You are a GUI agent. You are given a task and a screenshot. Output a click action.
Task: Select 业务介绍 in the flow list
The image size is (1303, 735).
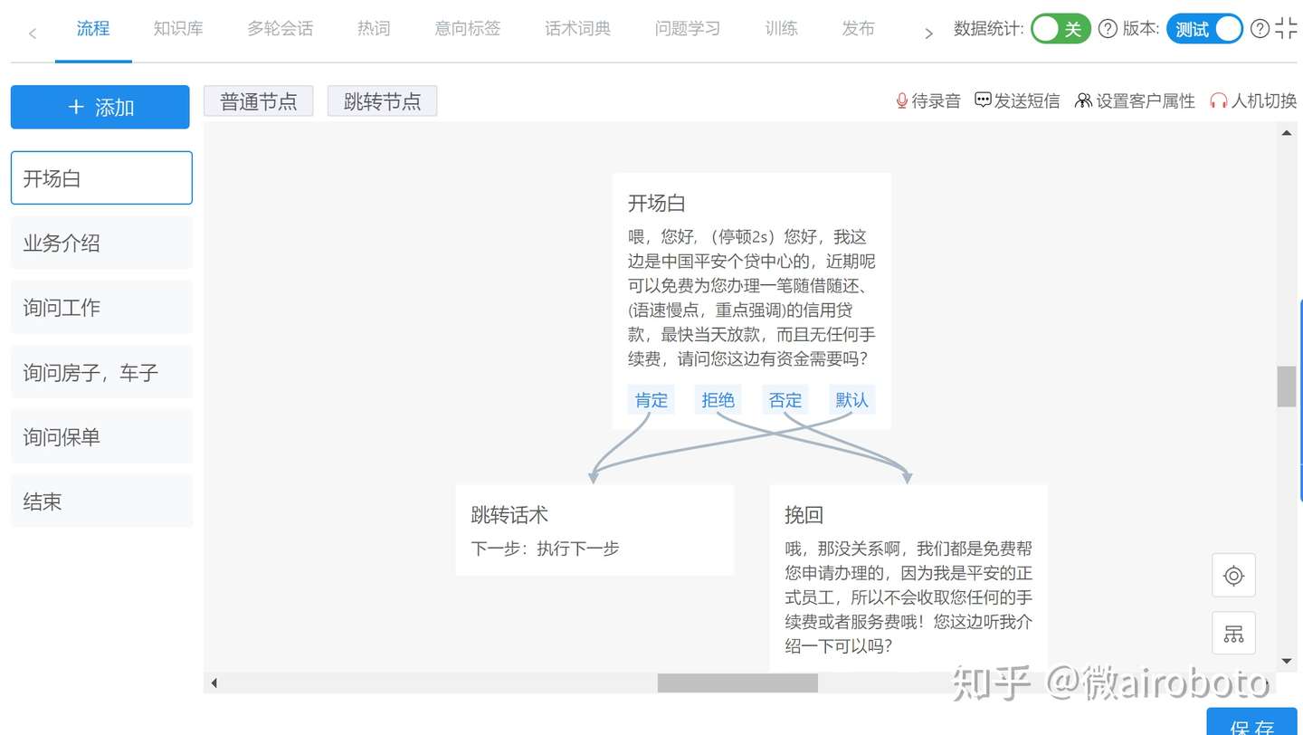[x=101, y=243]
